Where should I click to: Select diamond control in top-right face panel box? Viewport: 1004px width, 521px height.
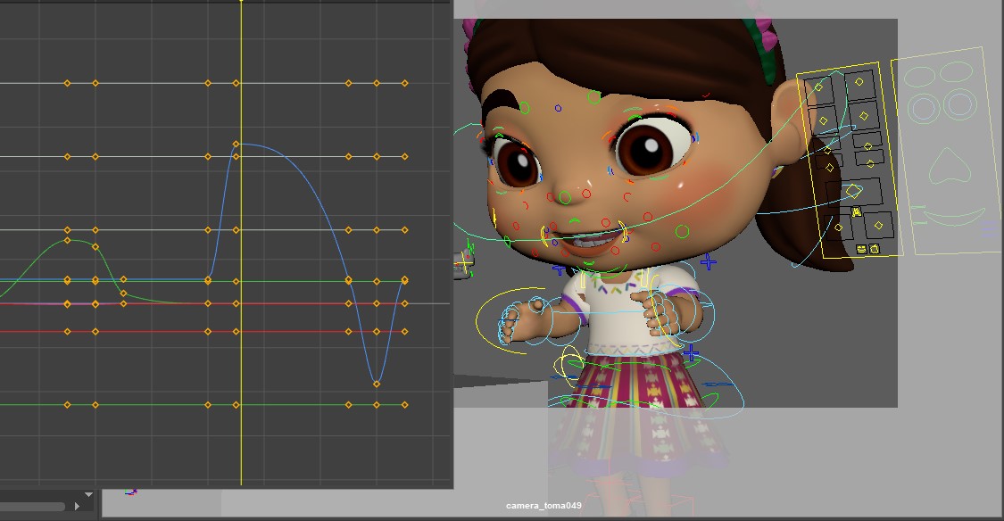[x=859, y=82]
